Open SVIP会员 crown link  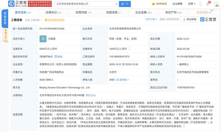click(159, 4)
